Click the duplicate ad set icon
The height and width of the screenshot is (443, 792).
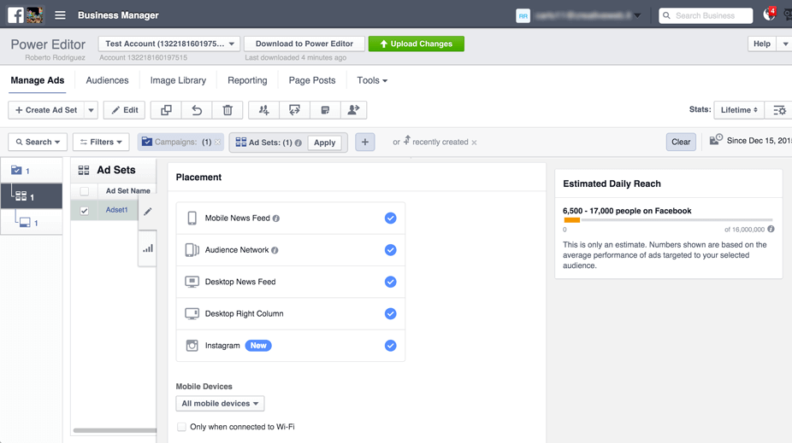coord(166,110)
